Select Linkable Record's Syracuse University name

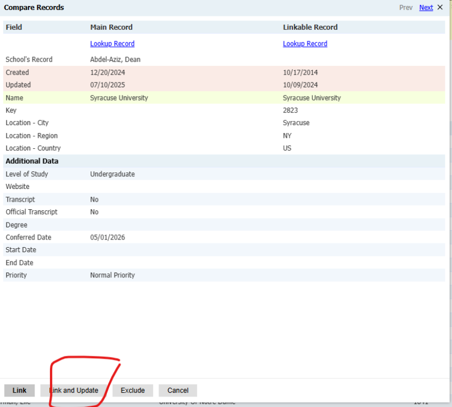(x=312, y=98)
